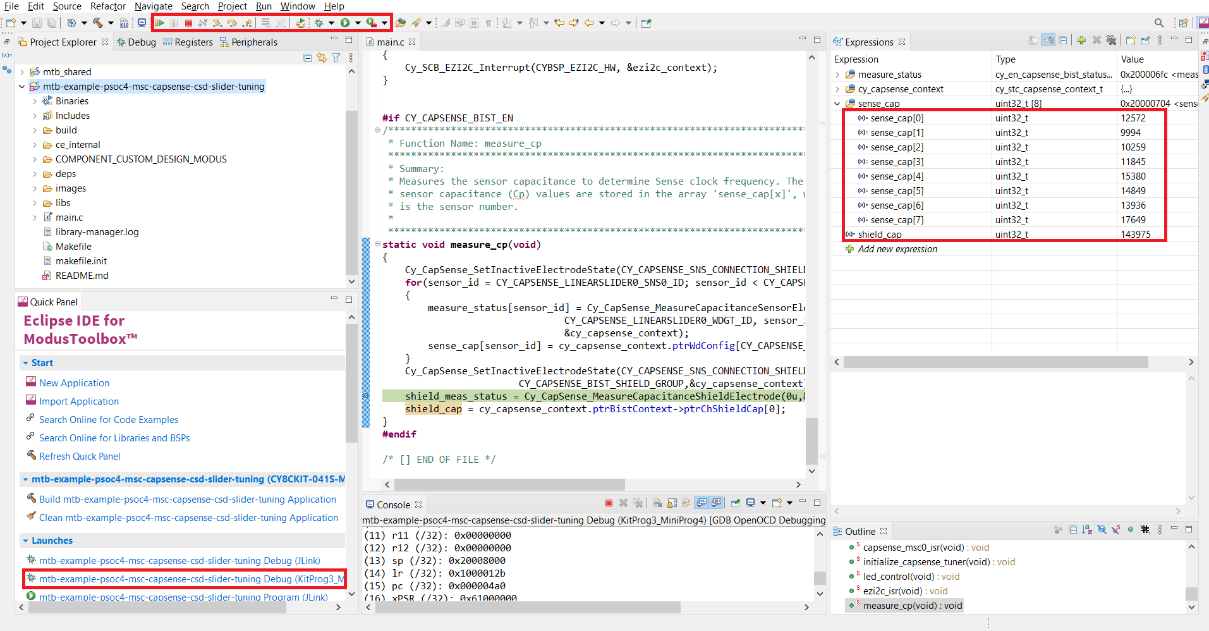Toggle Hide Fields in Outline view

pyautogui.click(x=1102, y=530)
